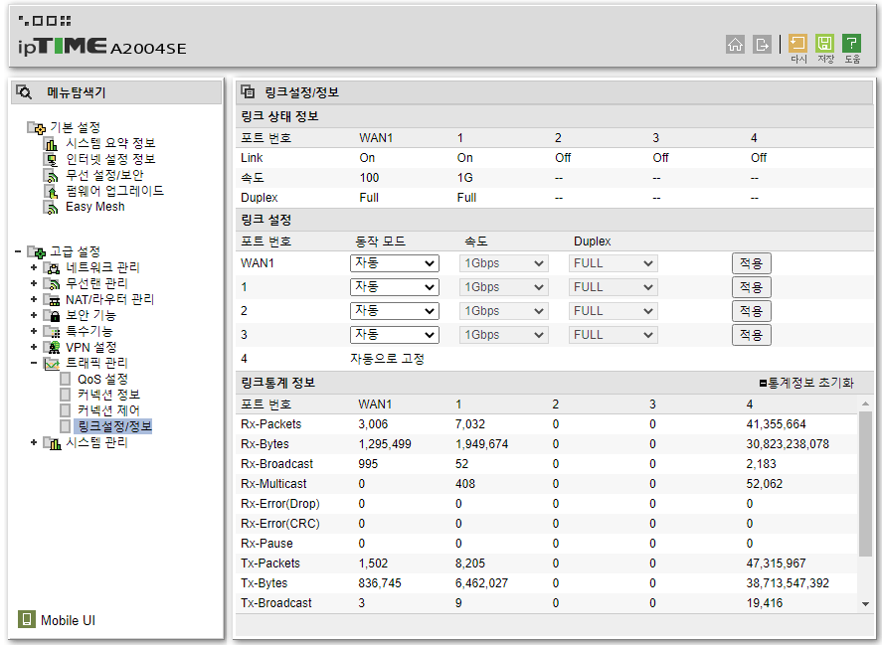Open 커넥션 정보 menu item
Image resolution: width=882 pixels, height=645 pixels.
click(x=108, y=395)
